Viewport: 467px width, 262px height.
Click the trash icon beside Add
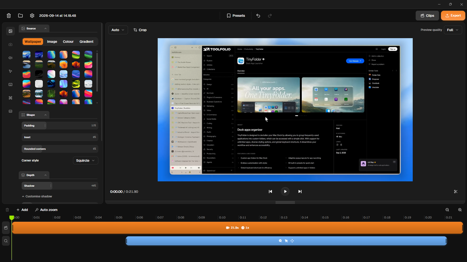7,210
